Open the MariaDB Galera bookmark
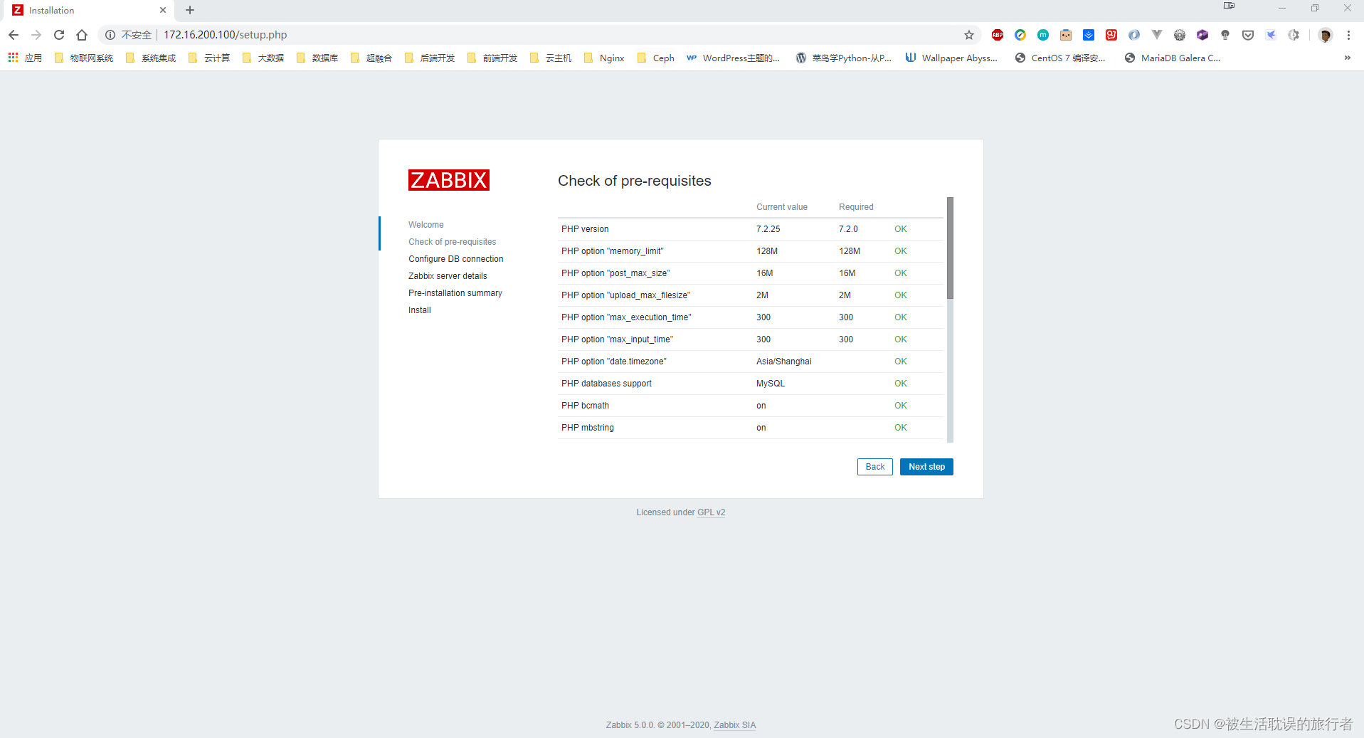This screenshot has height=738, width=1364. (1173, 58)
